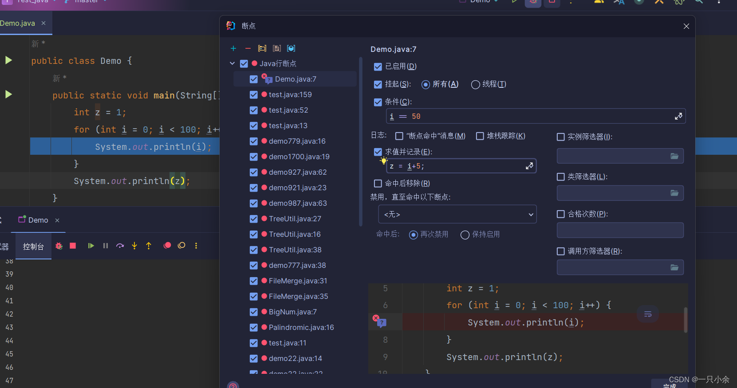This screenshot has width=737, height=388.
Task: Open the 控制台 console tab
Action: click(33, 247)
